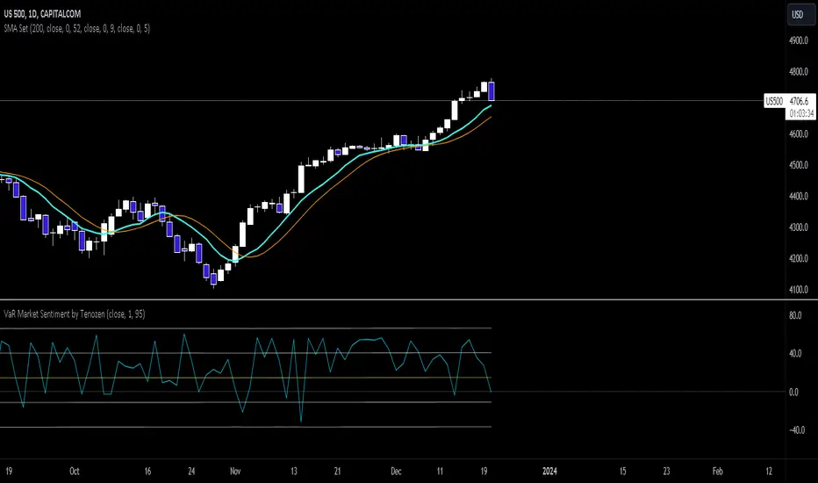Click the 4900.0 price axis label
The width and height of the screenshot is (818, 483).
tap(799, 40)
